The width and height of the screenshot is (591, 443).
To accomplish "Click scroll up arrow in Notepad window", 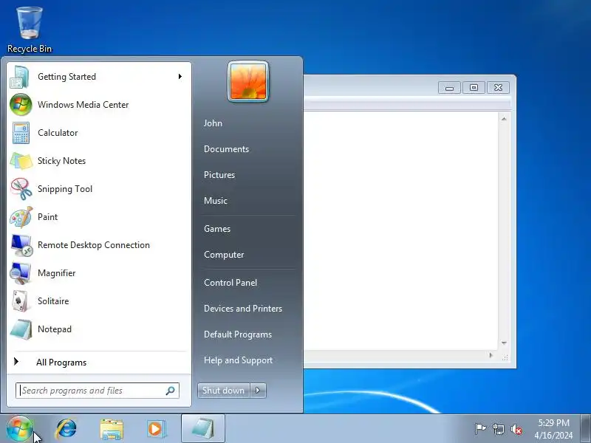I will [x=504, y=119].
